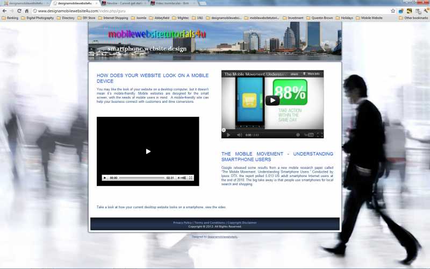Open the Privacy Policy footer link
The image size is (430, 269).
coord(182,223)
